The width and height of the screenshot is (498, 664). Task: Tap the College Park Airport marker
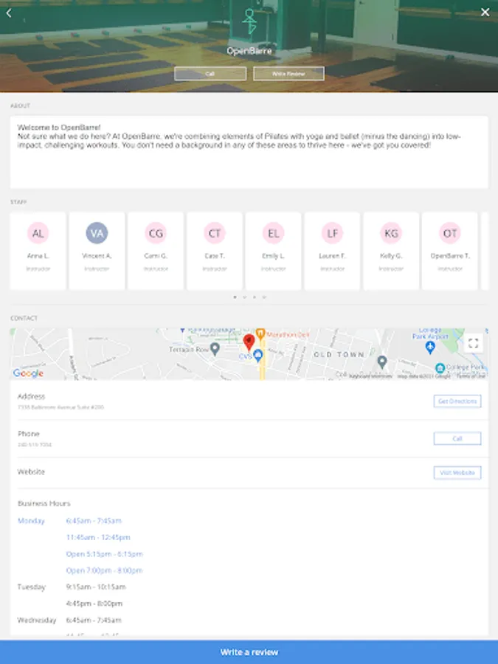(x=430, y=347)
